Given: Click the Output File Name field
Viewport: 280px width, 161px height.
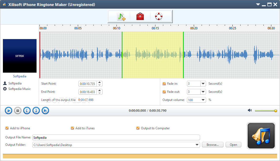Looking at the screenshot, I should click(x=116, y=137).
